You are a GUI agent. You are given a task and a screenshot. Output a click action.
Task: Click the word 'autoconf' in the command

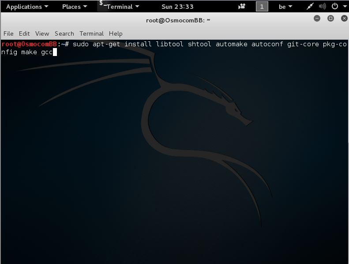267,44
